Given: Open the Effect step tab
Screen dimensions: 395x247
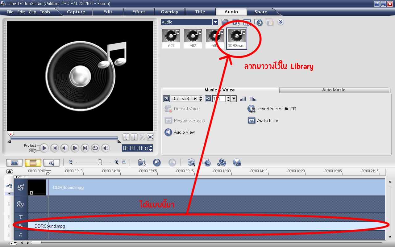Looking at the screenshot, I should tap(139, 12).
